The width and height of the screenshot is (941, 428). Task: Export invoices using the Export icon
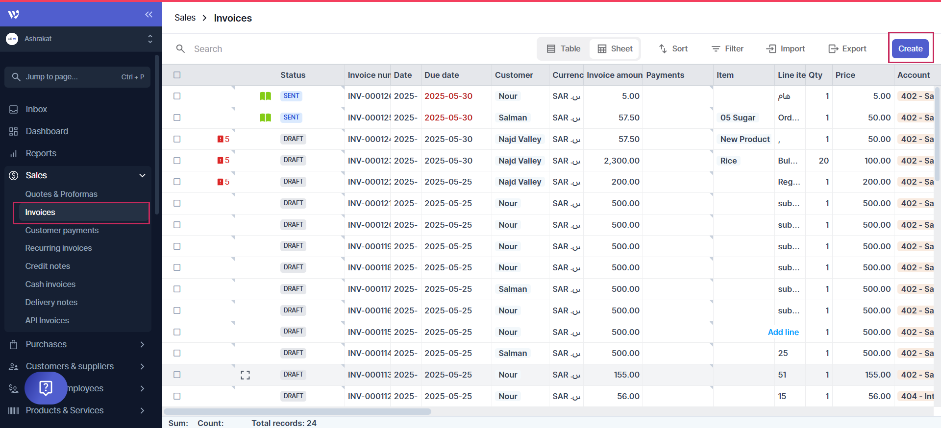833,48
